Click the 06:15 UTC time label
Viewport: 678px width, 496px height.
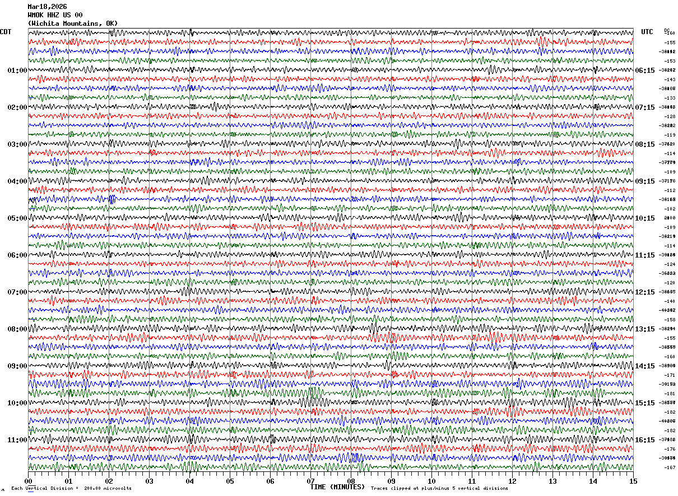(x=645, y=71)
